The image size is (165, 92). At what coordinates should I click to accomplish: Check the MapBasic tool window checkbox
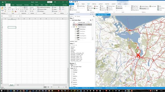72,70
